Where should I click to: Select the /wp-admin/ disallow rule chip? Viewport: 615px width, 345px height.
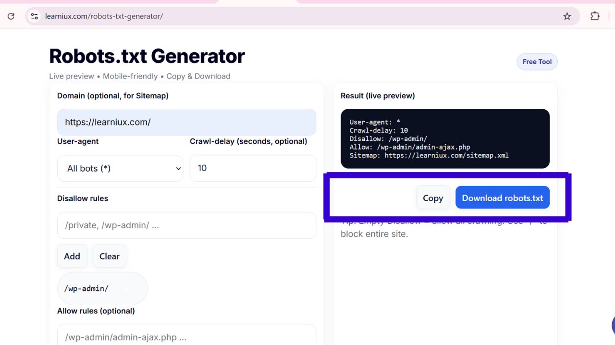pos(87,288)
